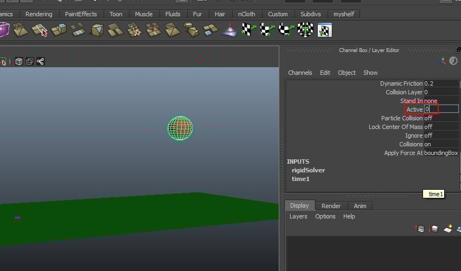
Task: Click the manipulator axis icon in Channel Box
Action: 443,61
